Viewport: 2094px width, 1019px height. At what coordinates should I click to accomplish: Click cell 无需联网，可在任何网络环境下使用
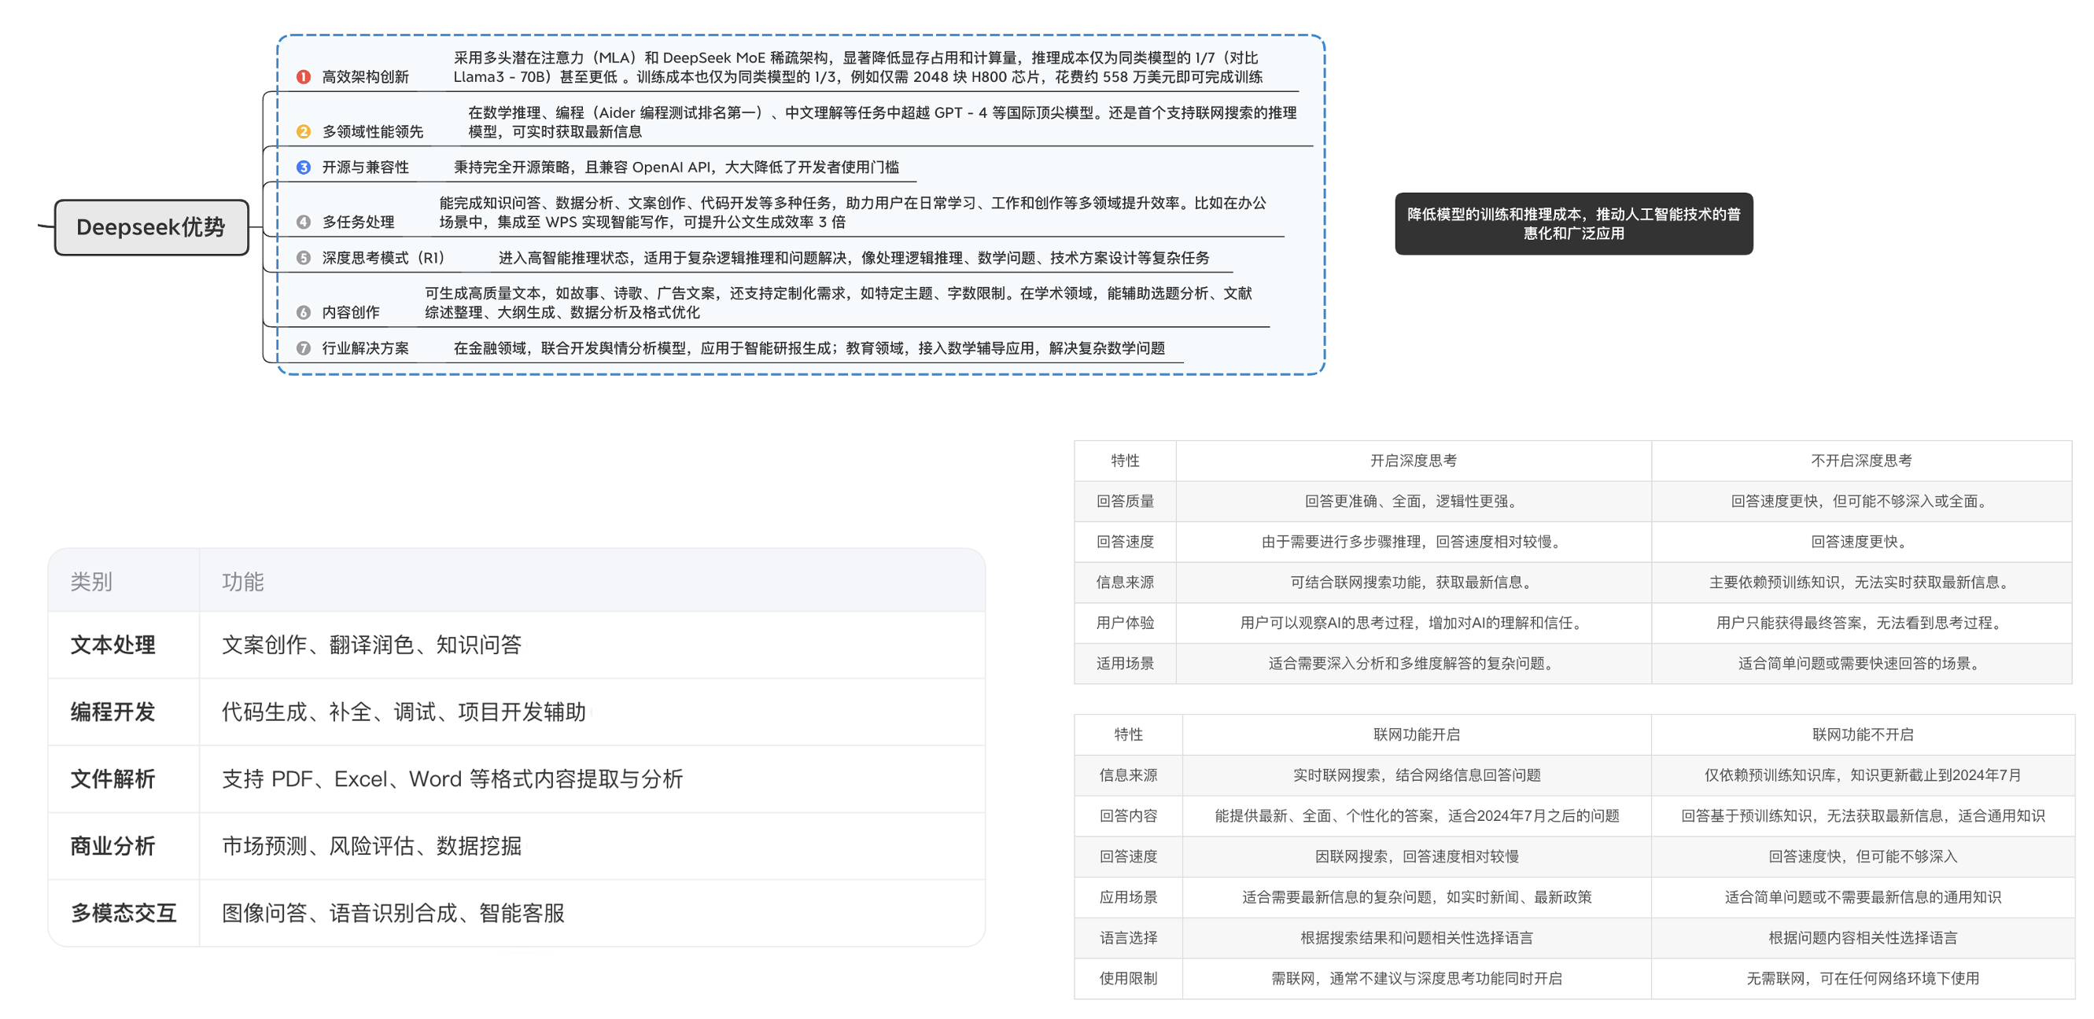tap(1862, 978)
